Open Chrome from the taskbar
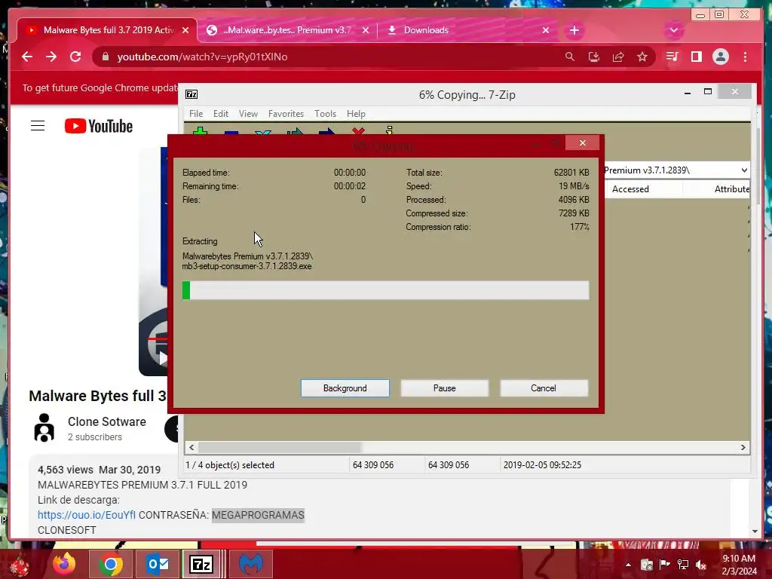 [110, 564]
